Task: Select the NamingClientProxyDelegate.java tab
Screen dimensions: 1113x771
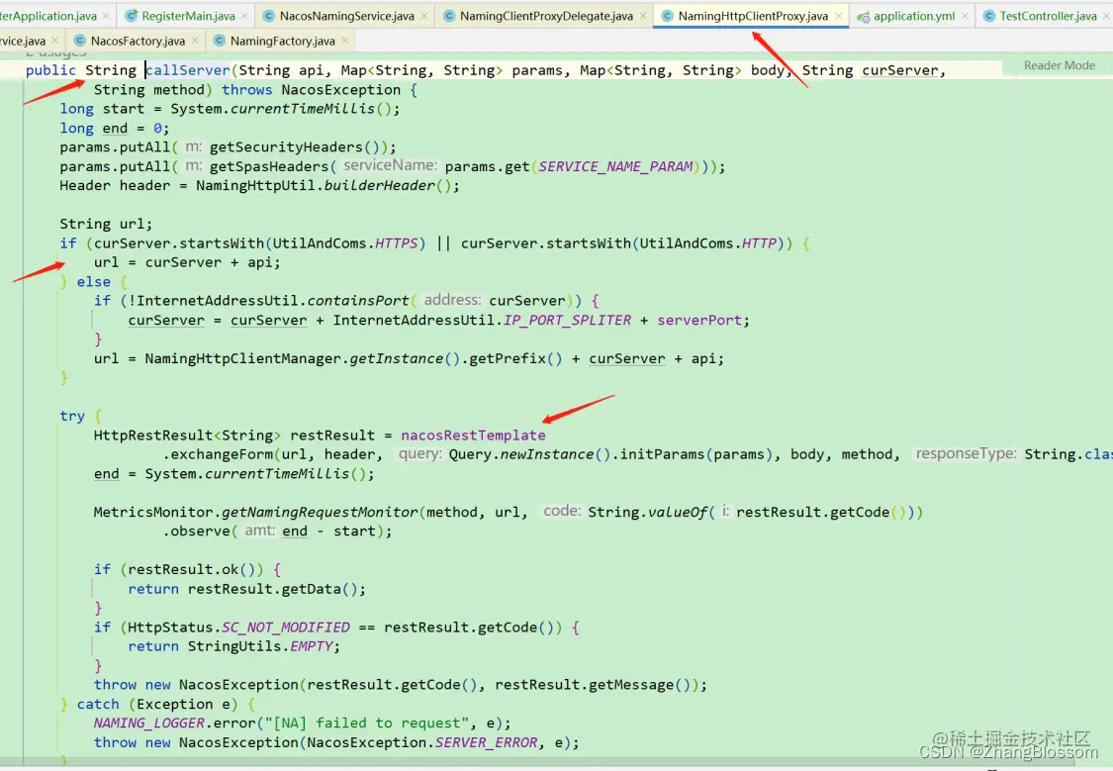Action: tap(546, 16)
